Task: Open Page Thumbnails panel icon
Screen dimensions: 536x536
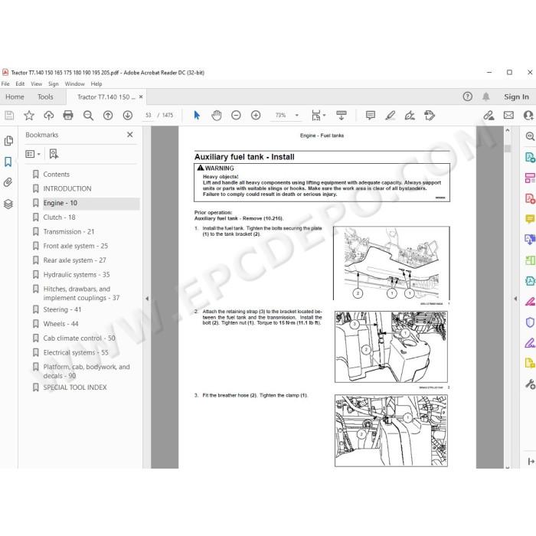Action: pos(8,141)
